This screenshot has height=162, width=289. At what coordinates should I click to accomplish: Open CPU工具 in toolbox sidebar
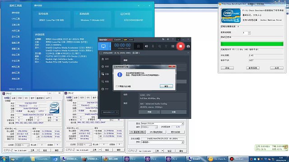15,19
